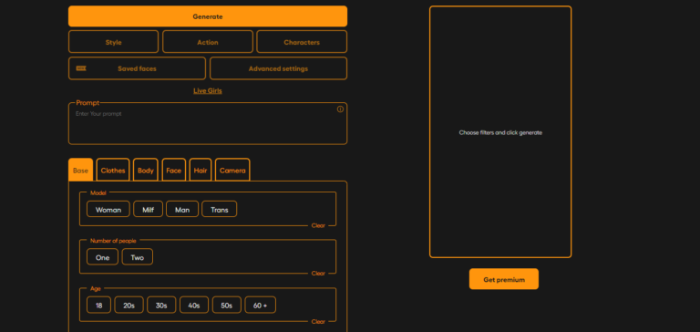This screenshot has width=700, height=332.
Task: Choose the 30s age option
Action: (x=161, y=306)
